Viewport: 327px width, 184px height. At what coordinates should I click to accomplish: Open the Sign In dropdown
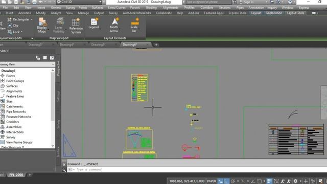coord(267,2)
